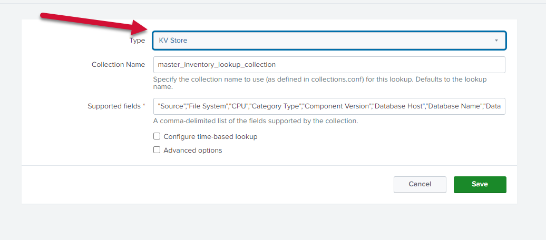Viewport: 546px width, 240px height.
Task: Click "master_inventory_lookup_collection" text in the field
Action: click(217, 65)
